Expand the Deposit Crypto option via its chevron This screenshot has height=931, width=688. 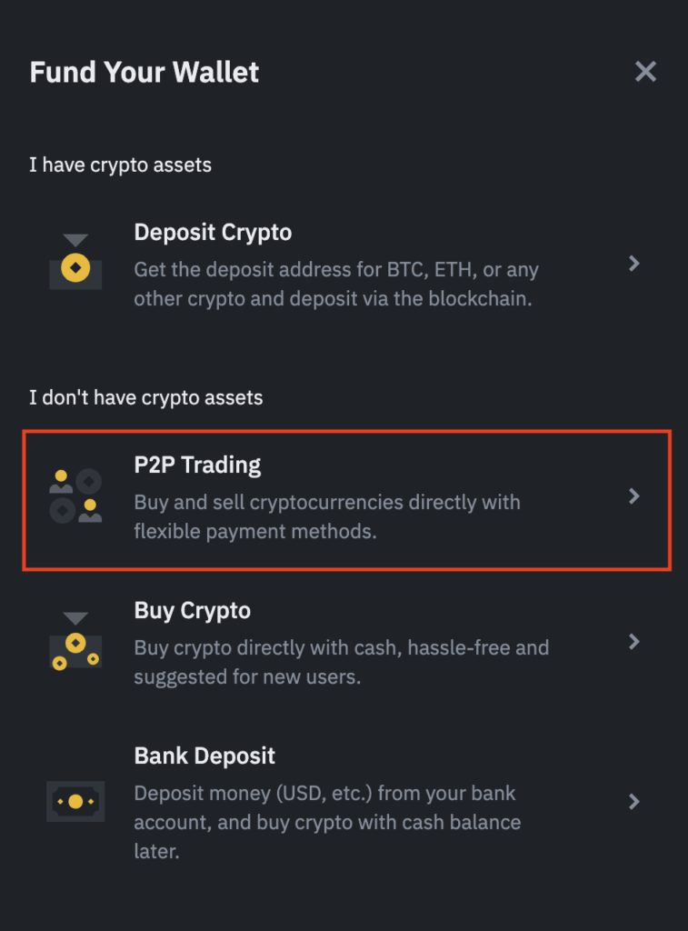(635, 264)
